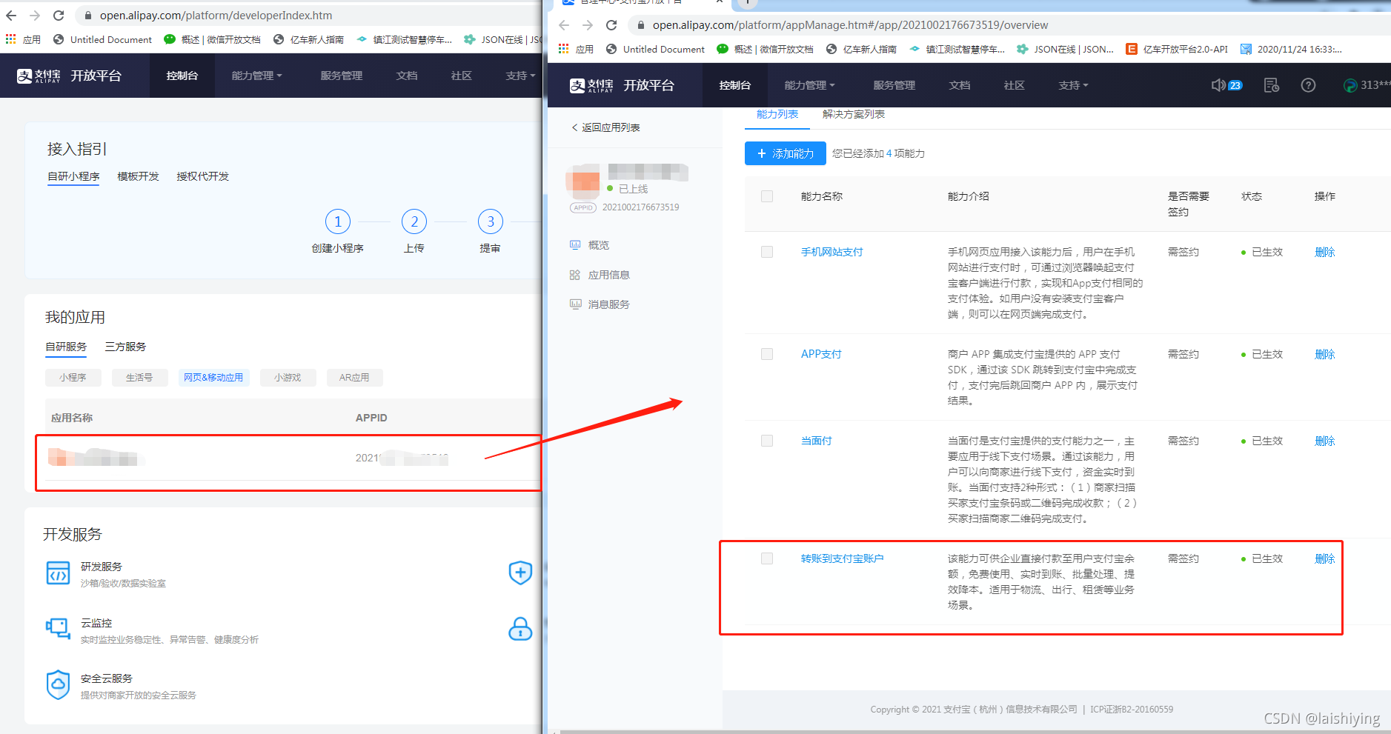
Task: Open 转账到支付宝账户 capability link
Action: (x=842, y=558)
